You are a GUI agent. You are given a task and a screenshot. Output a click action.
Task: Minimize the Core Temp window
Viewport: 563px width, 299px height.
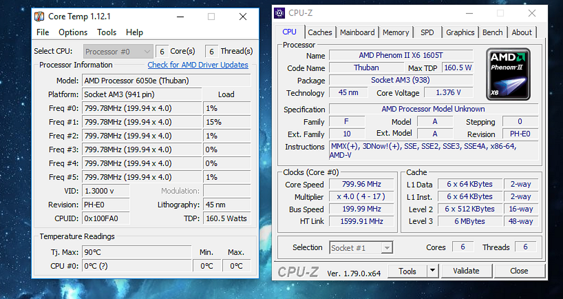tap(180, 17)
